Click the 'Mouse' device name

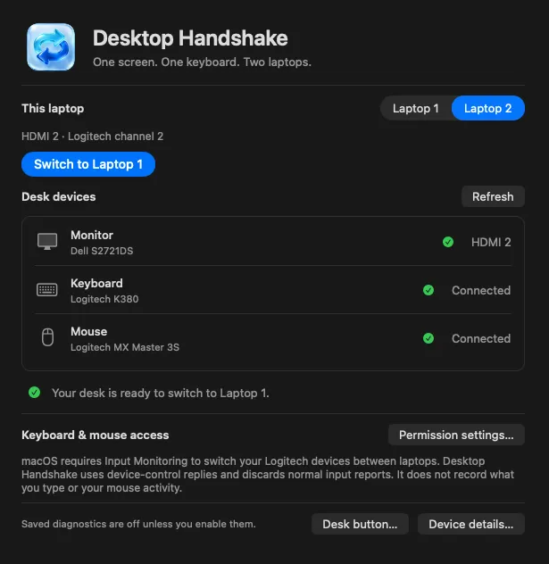coord(89,331)
